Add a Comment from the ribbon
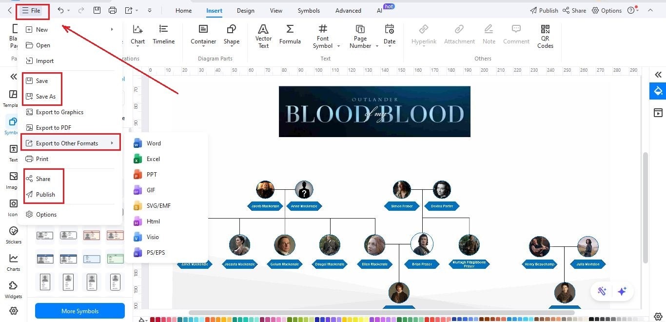The height and width of the screenshot is (322, 666). click(x=516, y=34)
